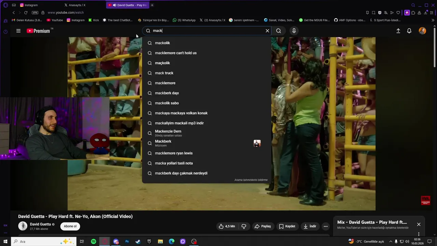Open the David Guetta channel name link
The image size is (437, 246).
(x=40, y=224)
